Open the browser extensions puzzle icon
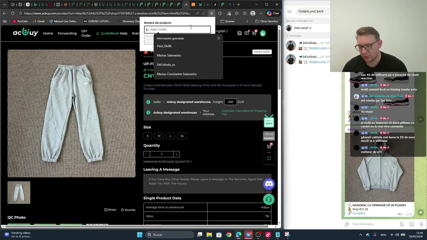This screenshot has width=427, height=240. (220, 13)
